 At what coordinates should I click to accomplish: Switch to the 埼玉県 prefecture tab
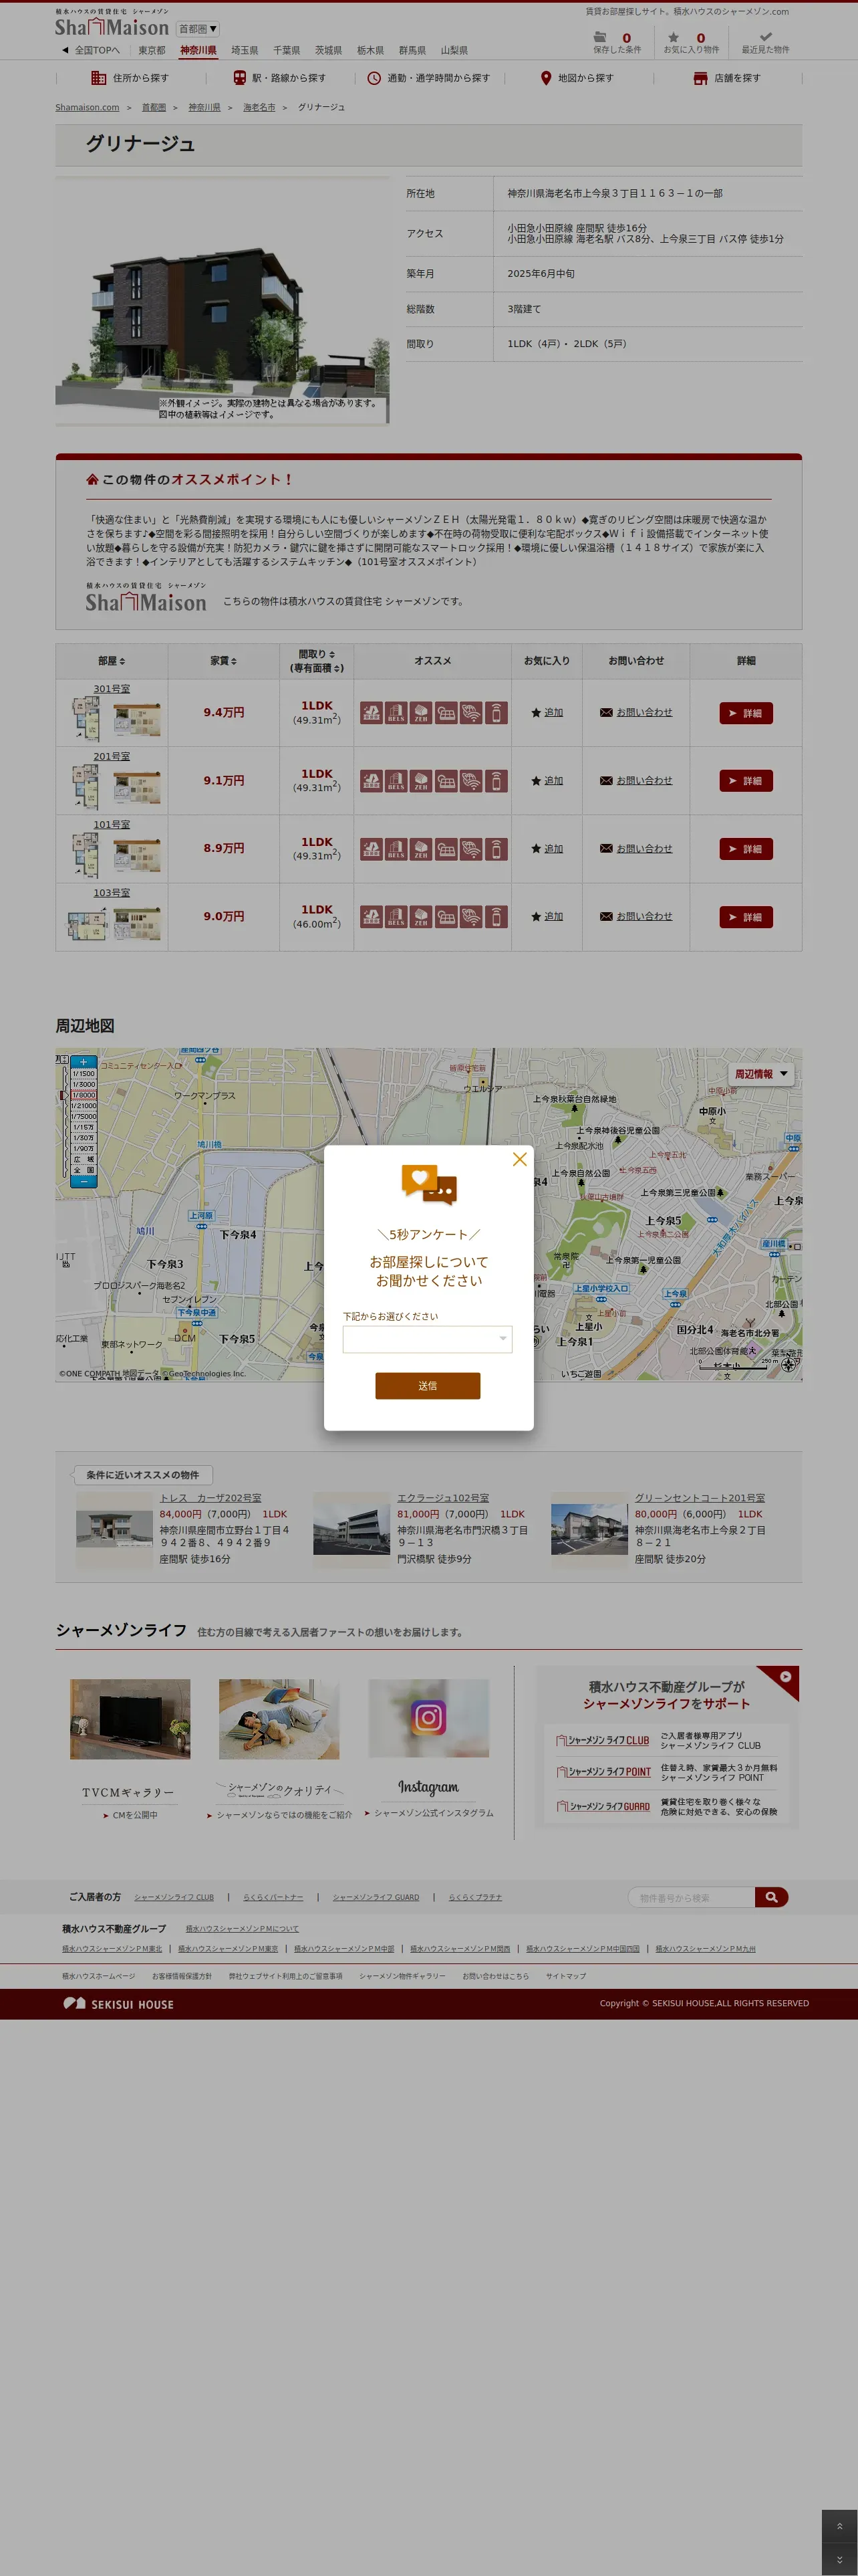coord(245,50)
